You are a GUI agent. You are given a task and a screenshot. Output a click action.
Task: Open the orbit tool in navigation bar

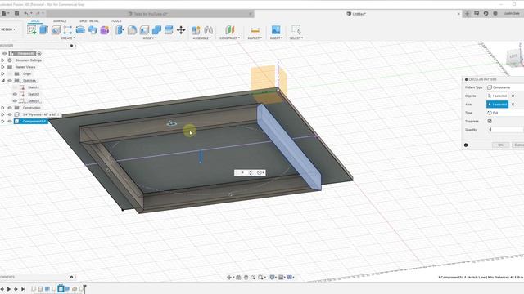(x=229, y=277)
